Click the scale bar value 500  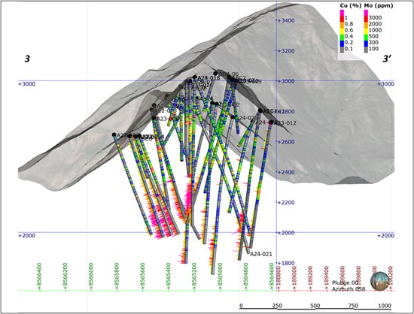315,306
